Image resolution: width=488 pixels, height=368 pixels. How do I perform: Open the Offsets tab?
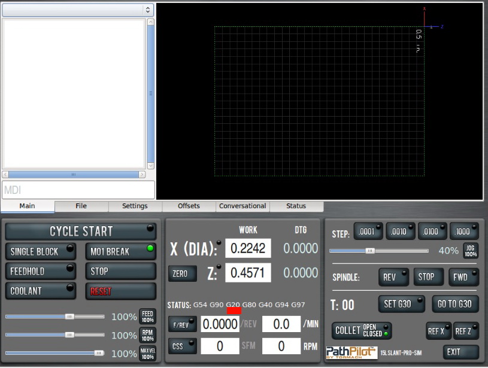click(189, 206)
